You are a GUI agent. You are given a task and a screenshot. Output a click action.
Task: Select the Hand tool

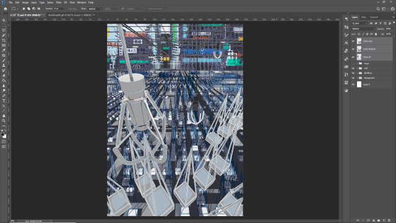[4, 116]
